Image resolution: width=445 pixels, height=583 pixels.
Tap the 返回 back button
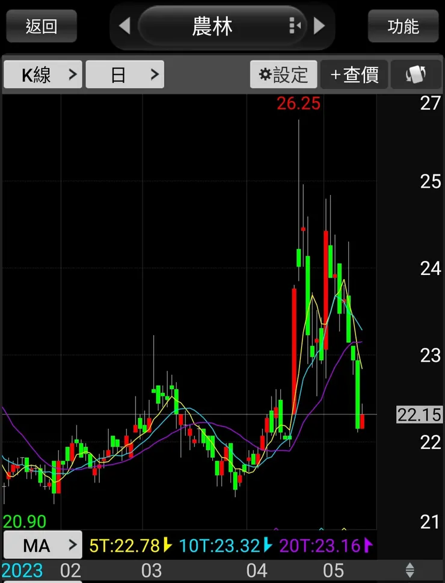(41, 26)
